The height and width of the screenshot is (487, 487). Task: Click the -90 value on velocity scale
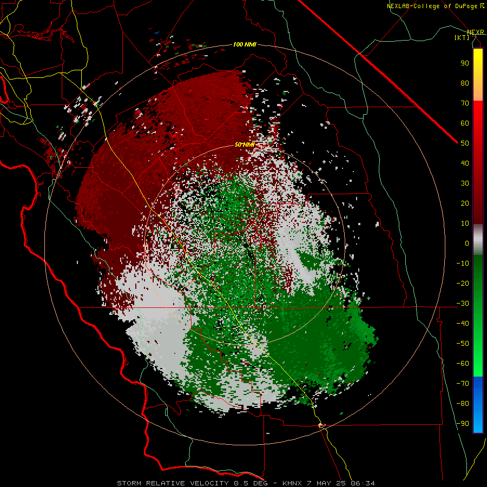tap(463, 424)
